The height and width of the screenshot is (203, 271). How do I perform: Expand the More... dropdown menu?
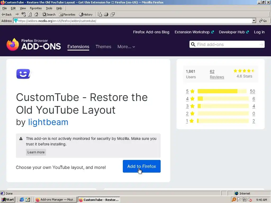click(126, 47)
